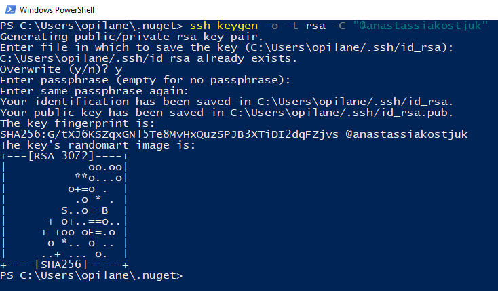Click the yellow ssh-keygen command word
Screen dimensions: 498x291
(x=224, y=26)
